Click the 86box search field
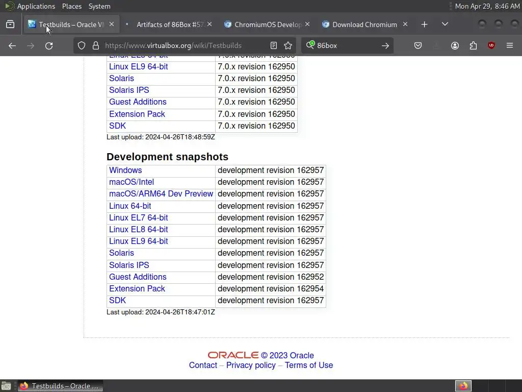This screenshot has width=522, height=392. click(346, 45)
